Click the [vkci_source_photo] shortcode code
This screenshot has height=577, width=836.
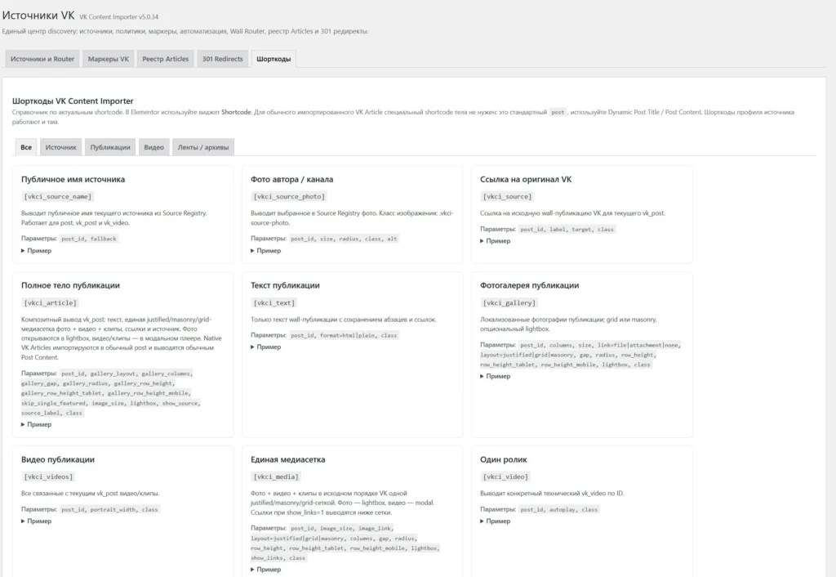(x=288, y=196)
